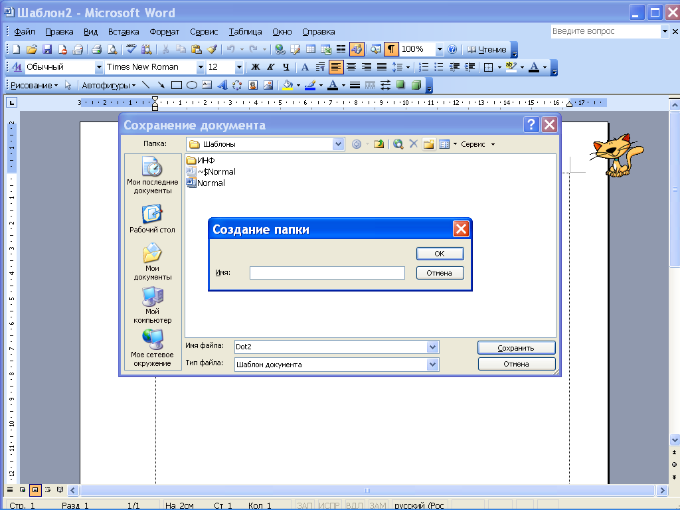680x510 pixels.
Task: Open the 100% zoom dropdown
Action: pos(440,49)
